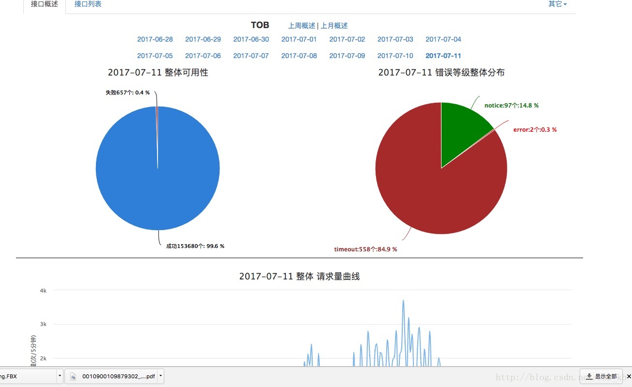Image resolution: width=632 pixels, height=387 pixels.
Task: Open the 0010900109879302 pdf download
Action: coord(118,376)
